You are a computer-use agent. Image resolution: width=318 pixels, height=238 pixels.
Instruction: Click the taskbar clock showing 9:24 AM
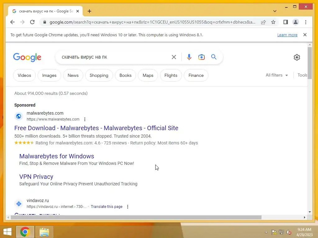pos(304,232)
